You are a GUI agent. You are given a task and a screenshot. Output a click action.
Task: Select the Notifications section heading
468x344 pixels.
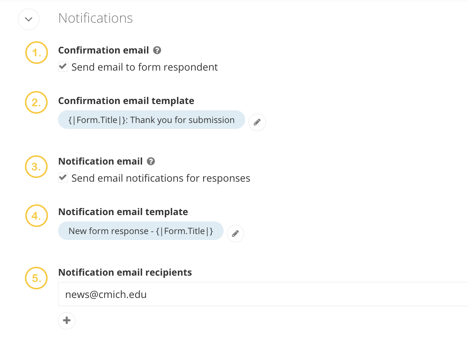95,18
